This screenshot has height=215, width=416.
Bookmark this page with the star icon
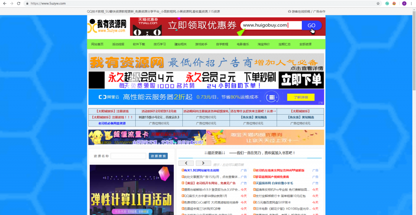[378, 3]
